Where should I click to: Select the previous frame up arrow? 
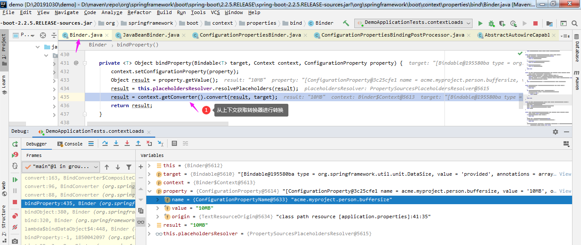(x=107, y=167)
